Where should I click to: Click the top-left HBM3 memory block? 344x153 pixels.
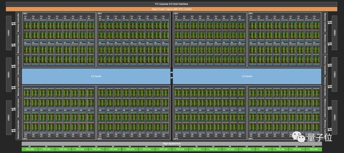pyautogui.click(x=9, y=33)
